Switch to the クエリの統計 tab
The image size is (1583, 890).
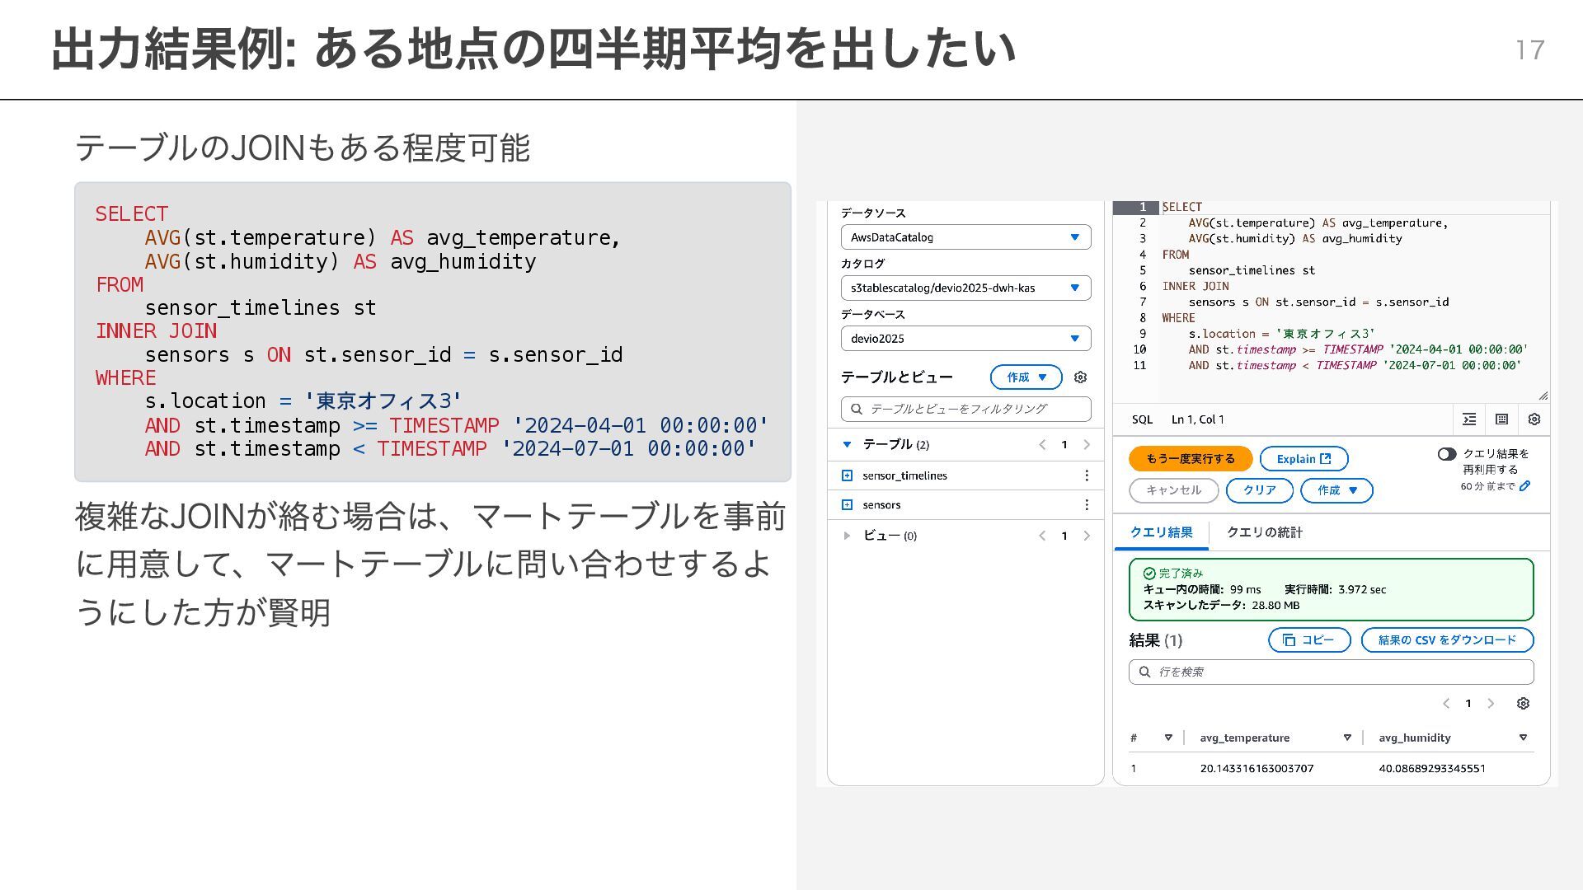point(1264,532)
